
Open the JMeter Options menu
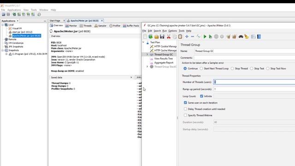[172, 31]
